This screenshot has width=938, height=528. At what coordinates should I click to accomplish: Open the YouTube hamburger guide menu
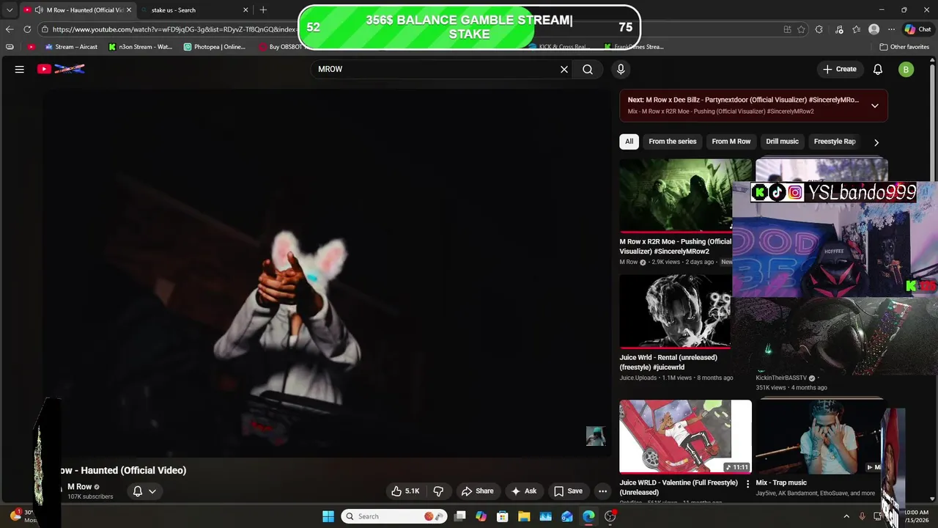[20, 69]
